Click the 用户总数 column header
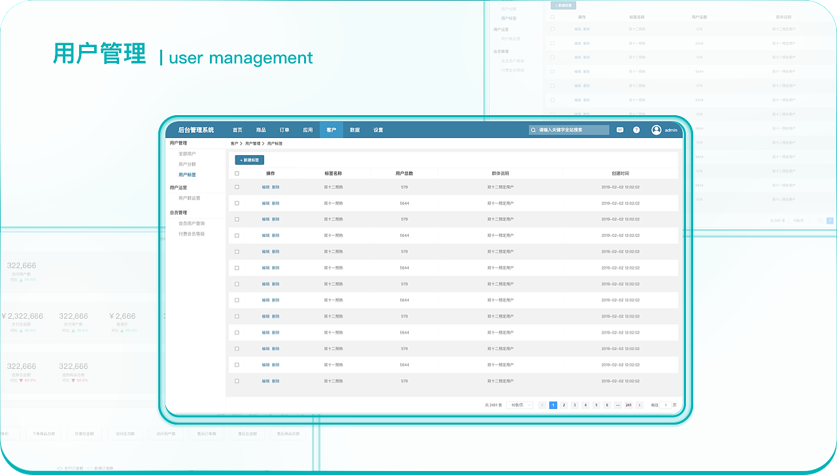 click(x=404, y=173)
